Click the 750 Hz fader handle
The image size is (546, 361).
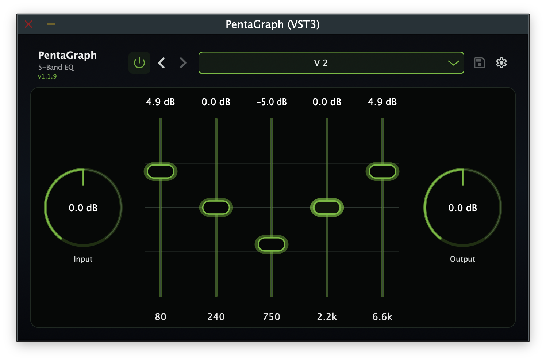coord(272,244)
